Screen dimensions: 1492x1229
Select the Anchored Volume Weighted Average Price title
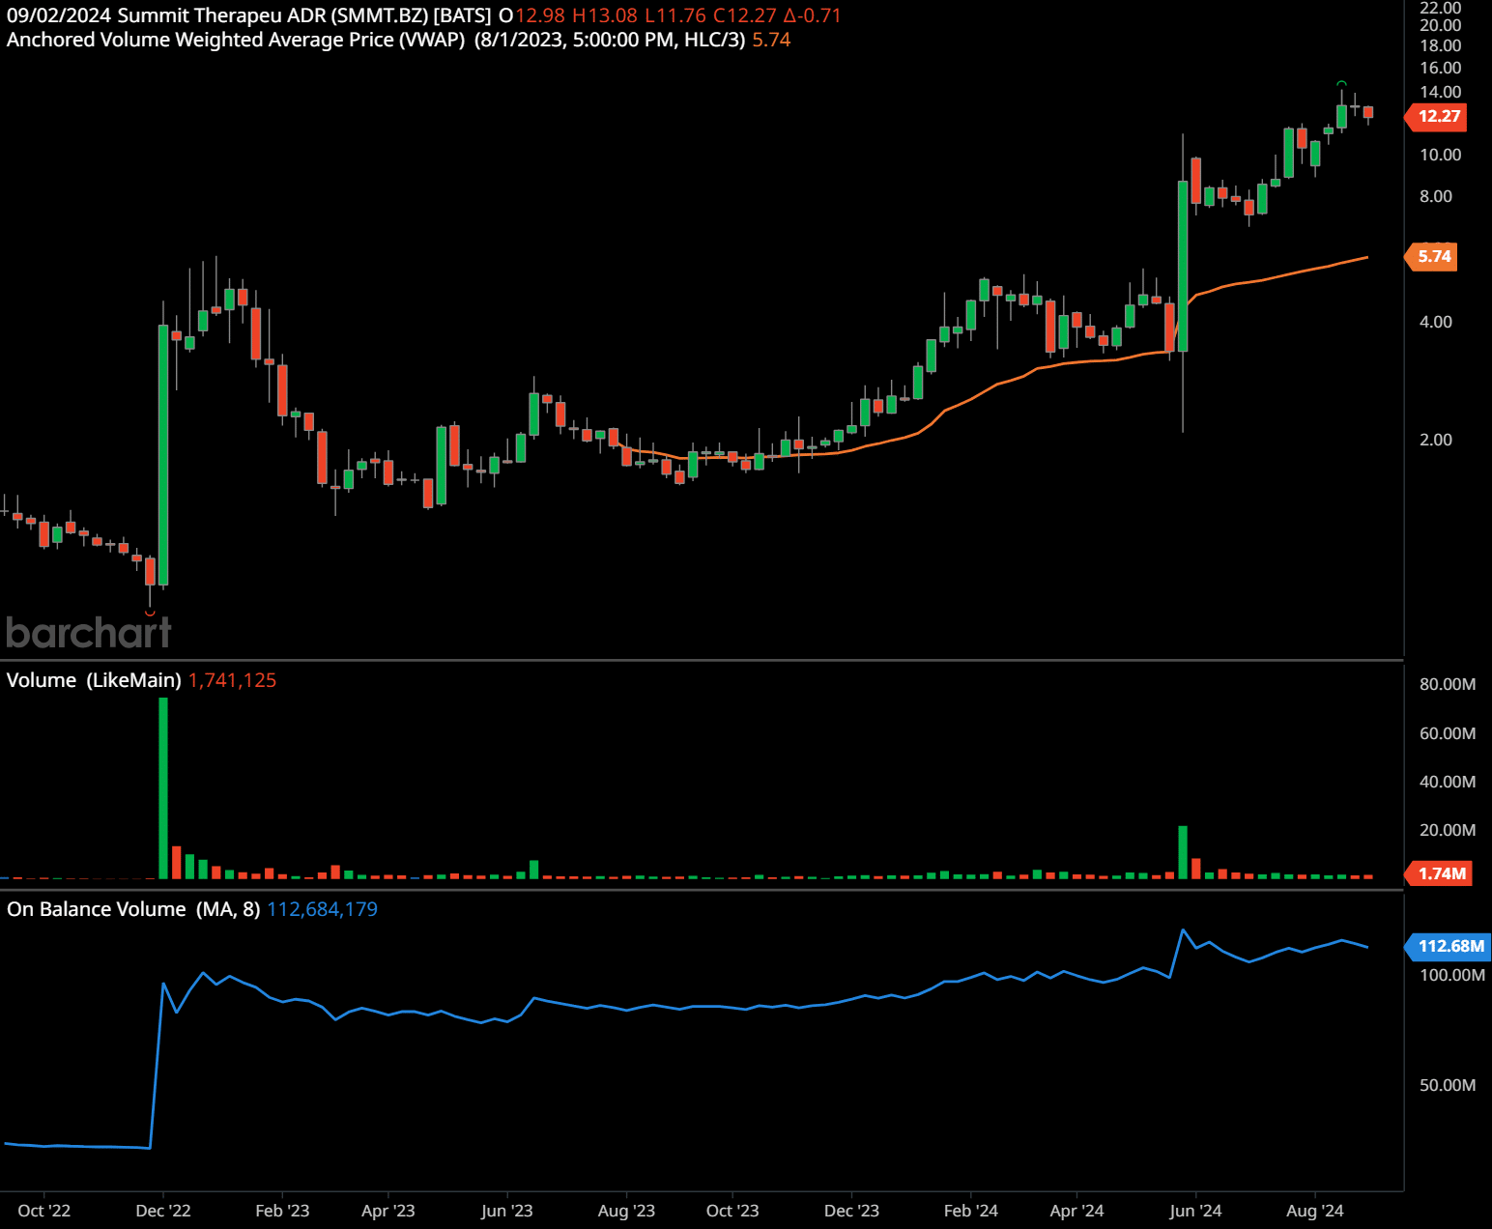[236, 40]
